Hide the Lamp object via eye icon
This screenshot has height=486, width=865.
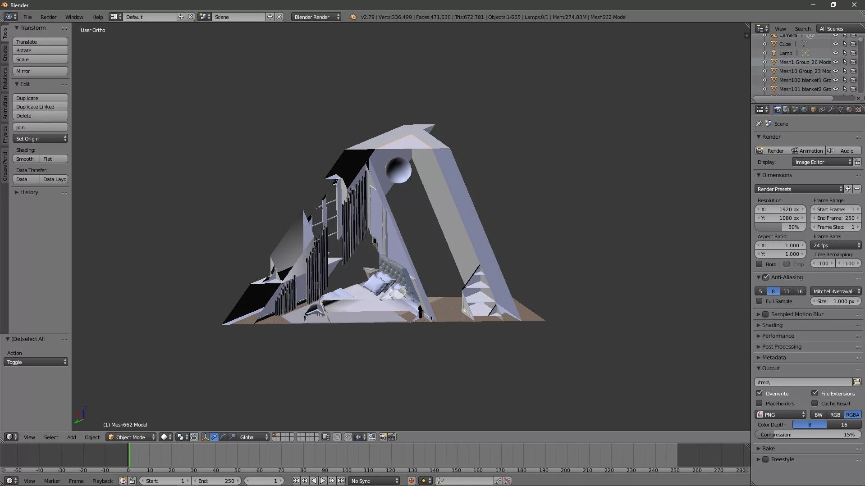835,53
